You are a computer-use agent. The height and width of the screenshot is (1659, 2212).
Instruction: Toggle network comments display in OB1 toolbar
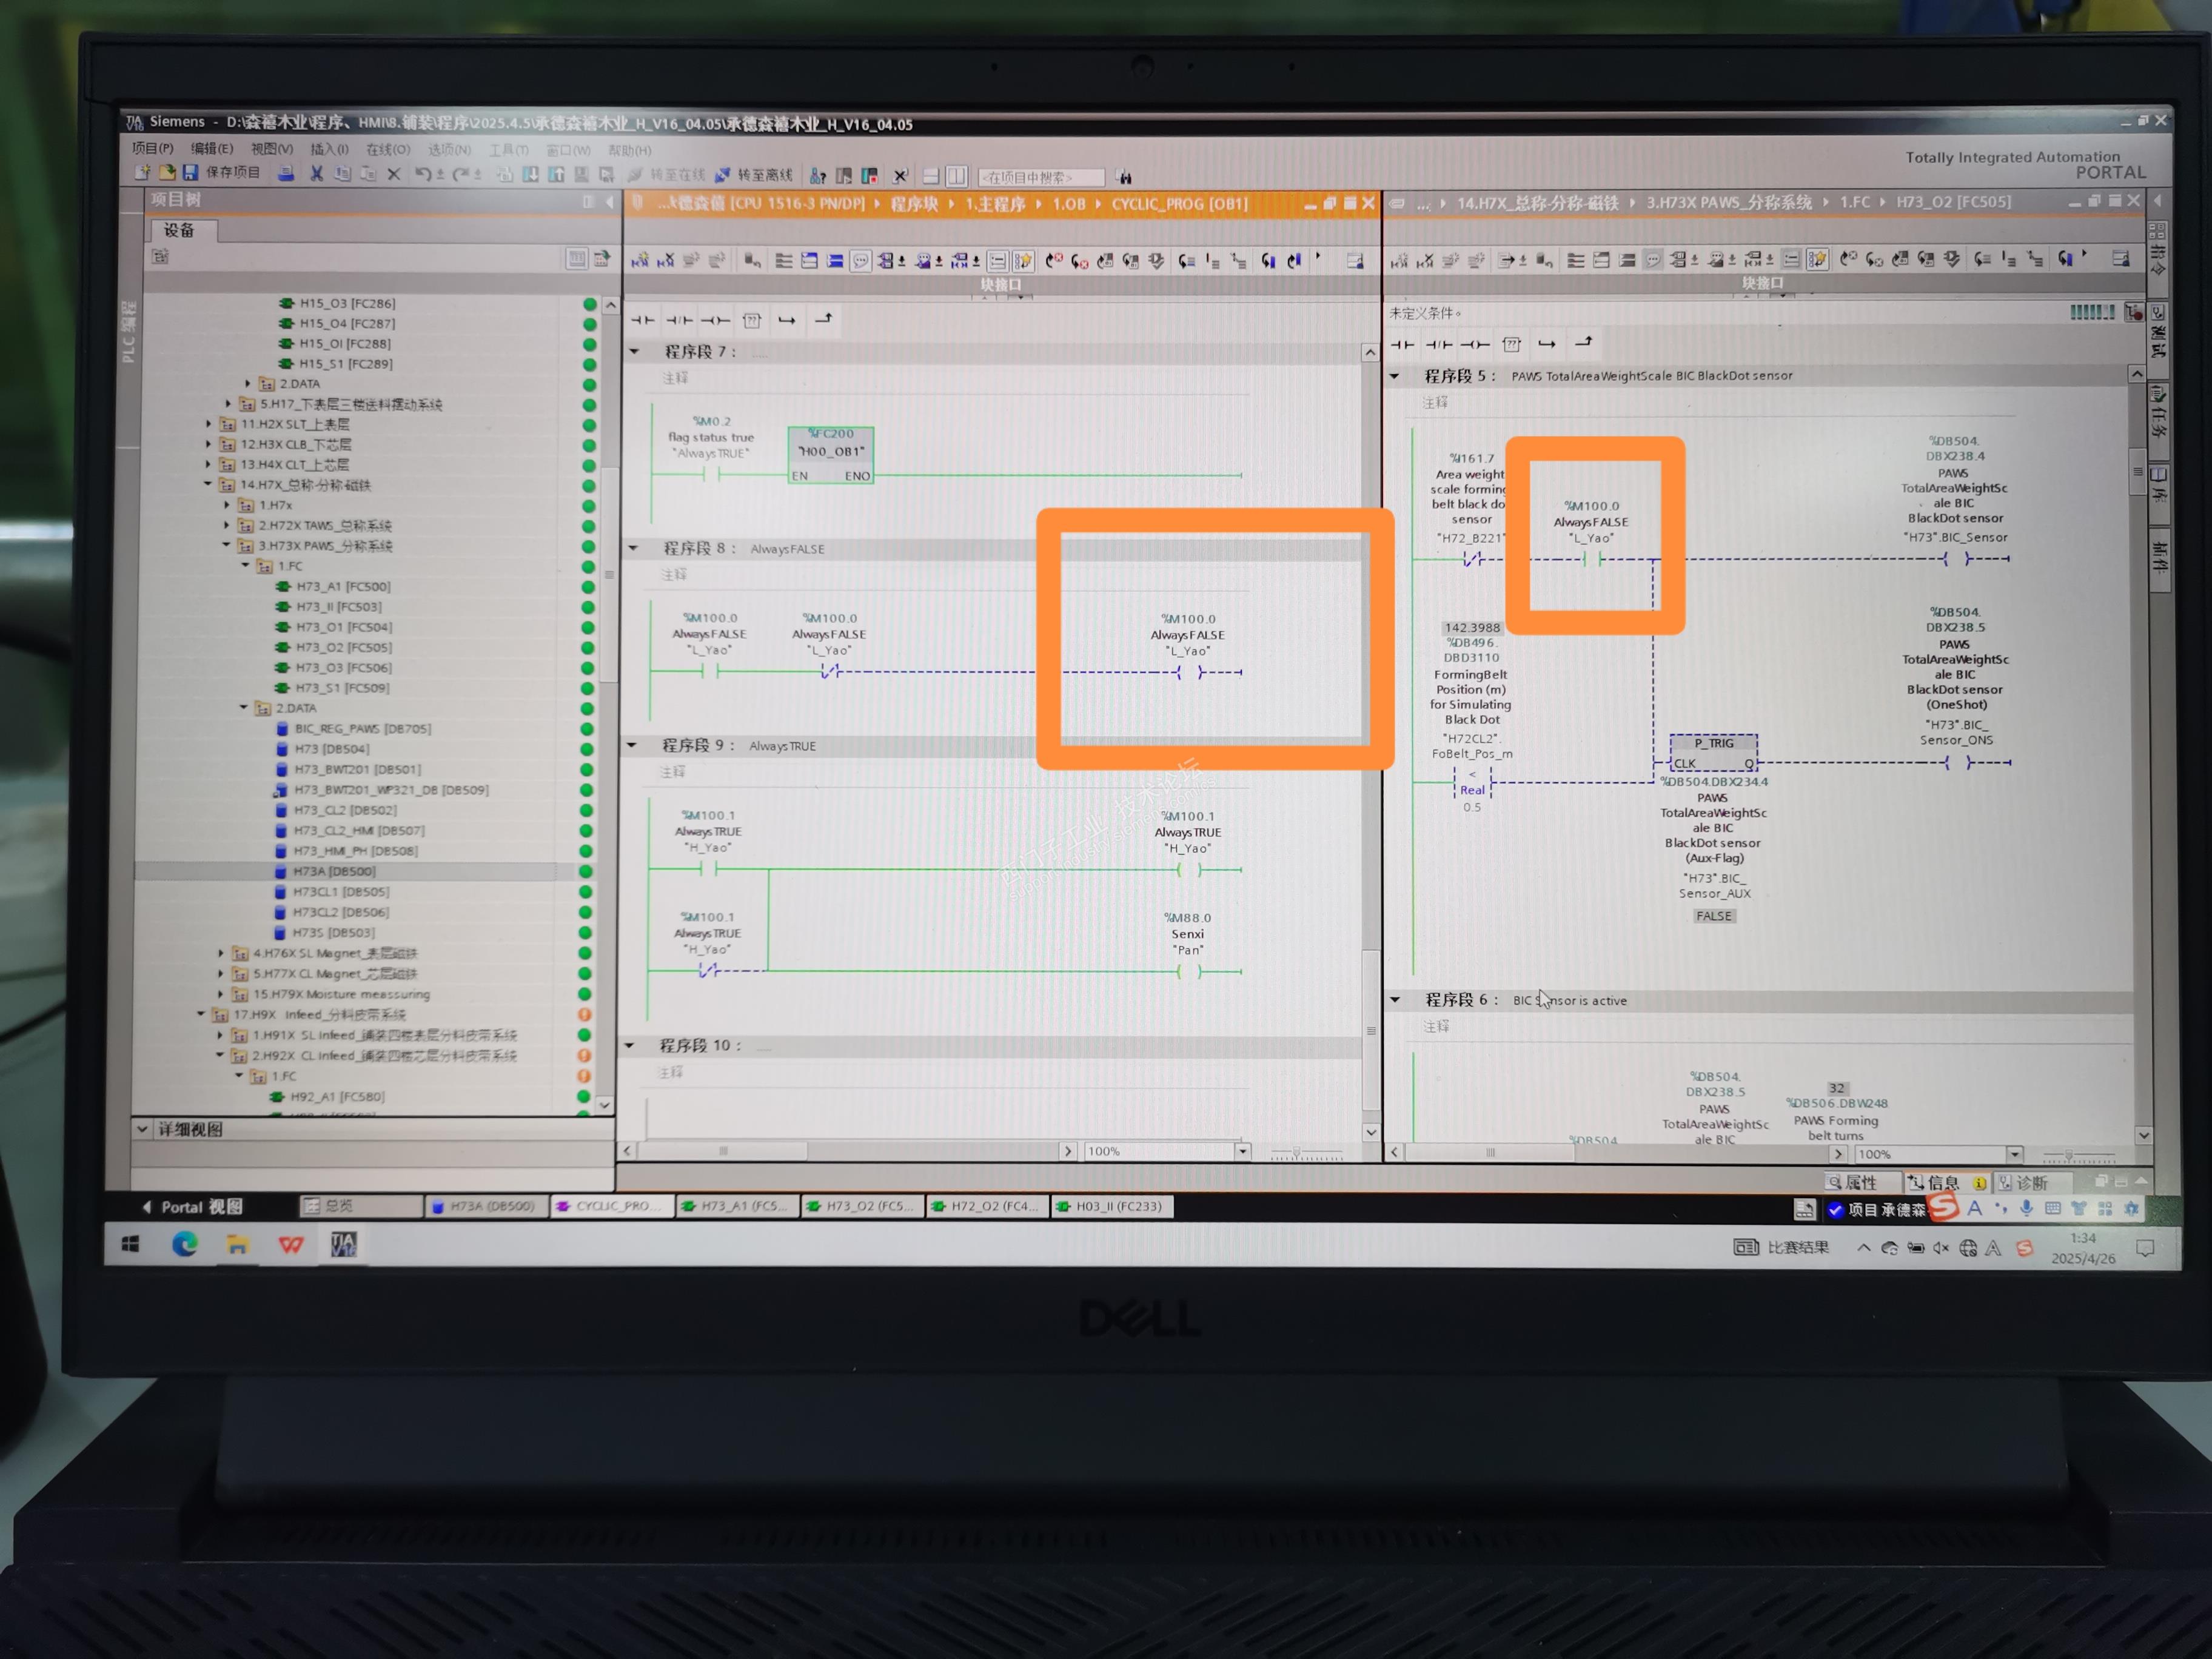(x=860, y=261)
